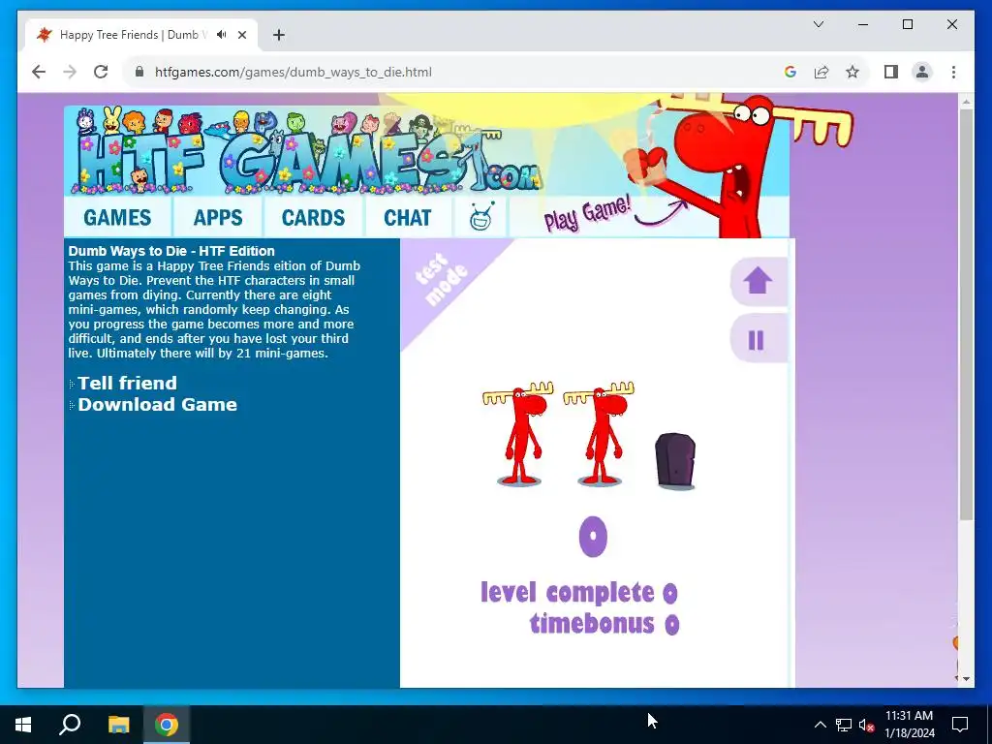Click the network tray icon
Image resolution: width=992 pixels, height=744 pixels.
pyautogui.click(x=844, y=725)
